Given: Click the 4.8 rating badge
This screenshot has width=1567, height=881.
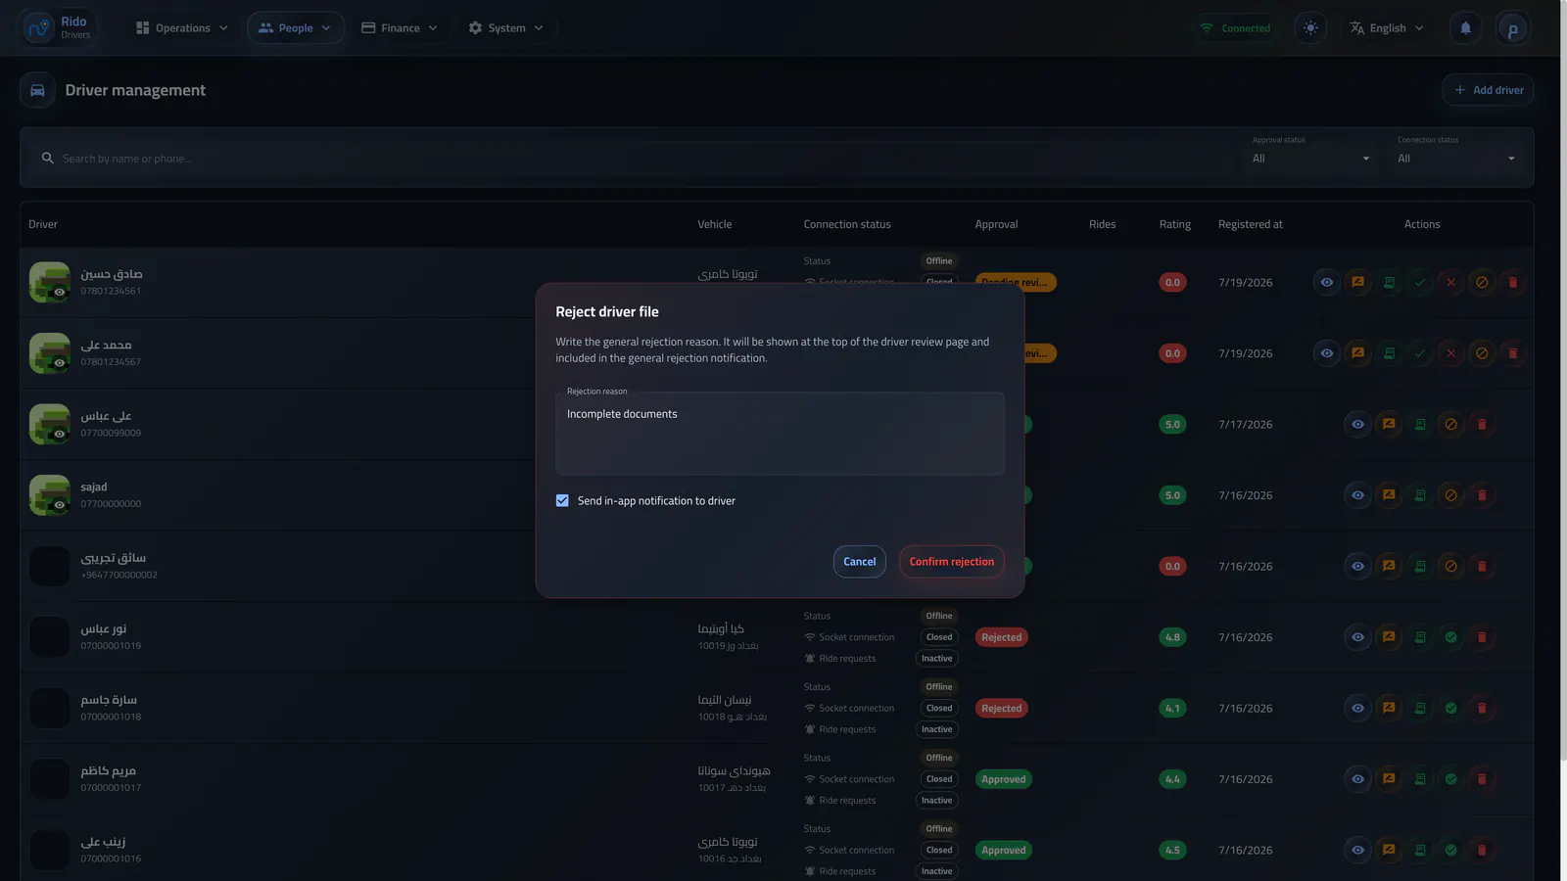Looking at the screenshot, I should tap(1172, 637).
